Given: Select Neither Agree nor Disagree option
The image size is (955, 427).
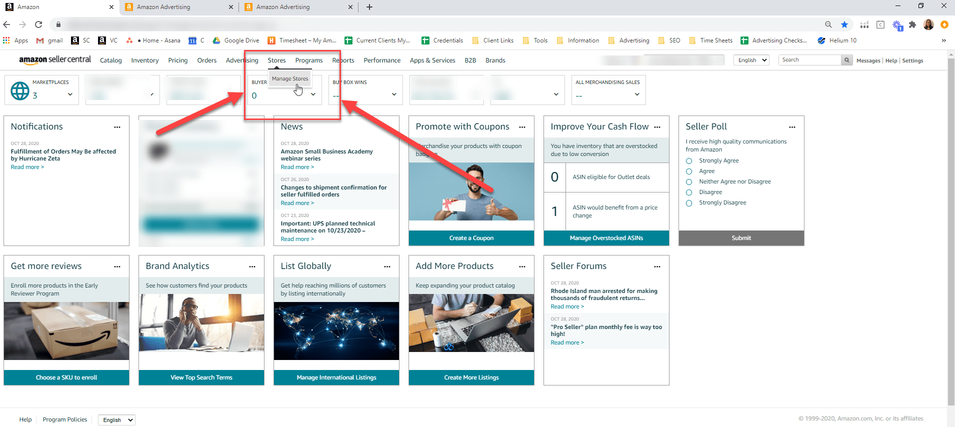Looking at the screenshot, I should (689, 182).
